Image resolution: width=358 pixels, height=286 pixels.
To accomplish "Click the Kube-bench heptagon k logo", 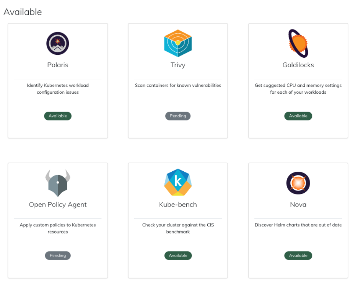I will [x=178, y=182].
